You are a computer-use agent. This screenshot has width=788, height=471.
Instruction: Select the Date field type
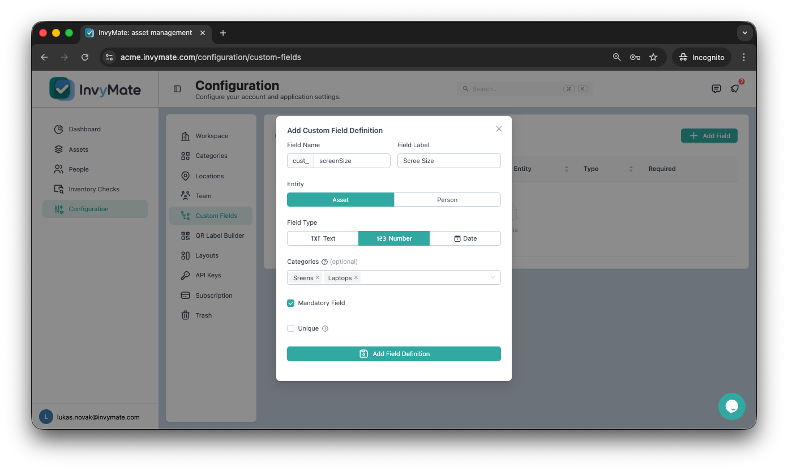pos(465,238)
